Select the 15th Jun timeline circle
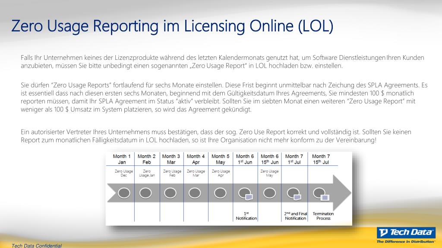 click(269, 193)
